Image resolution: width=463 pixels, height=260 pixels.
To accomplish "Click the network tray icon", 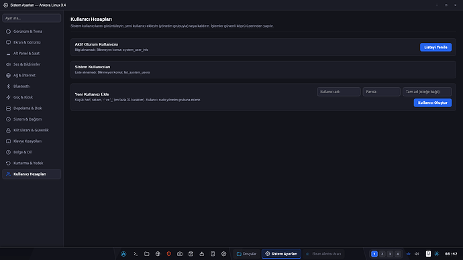I will point(409,254).
